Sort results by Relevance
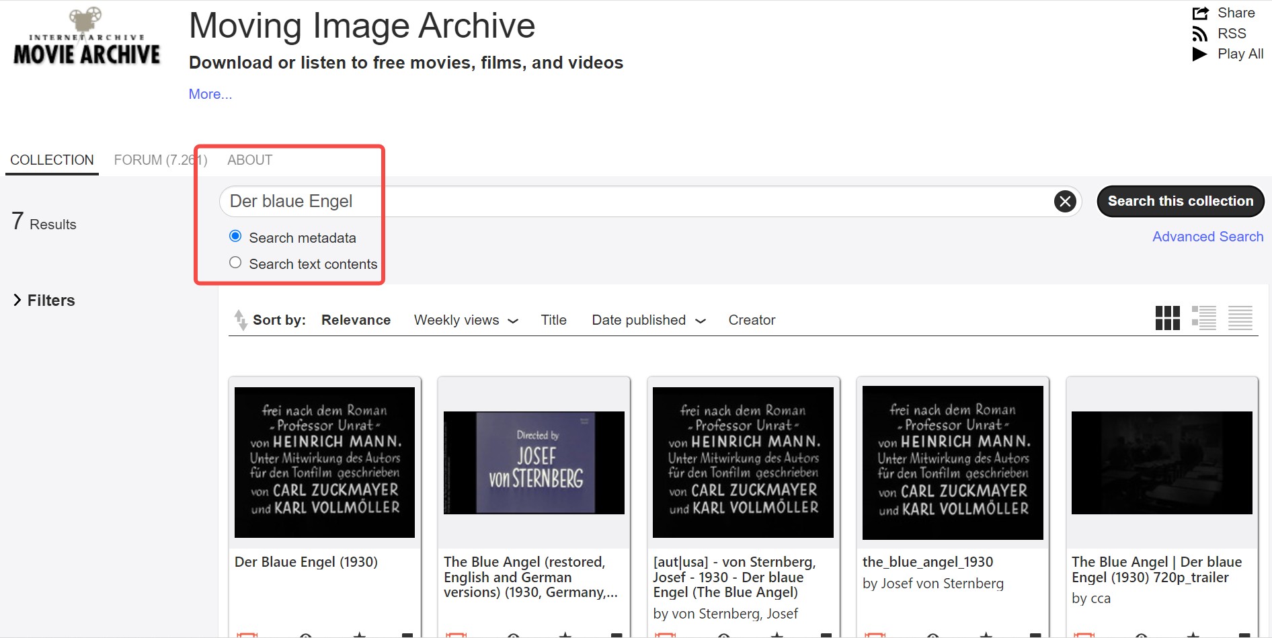 356,320
